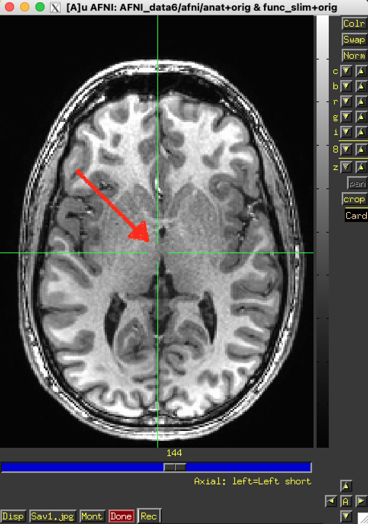The height and width of the screenshot is (524, 368).
Task: Click the center 'A' arrowpad button
Action: (x=346, y=501)
